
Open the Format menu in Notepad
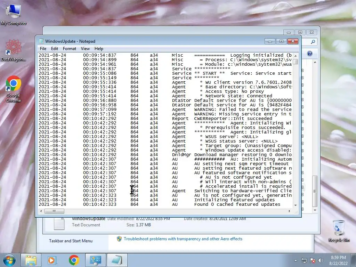pos(70,49)
